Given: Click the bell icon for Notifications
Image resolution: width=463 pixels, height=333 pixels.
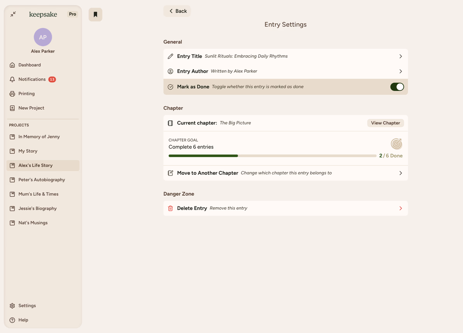Looking at the screenshot, I should pos(12,79).
